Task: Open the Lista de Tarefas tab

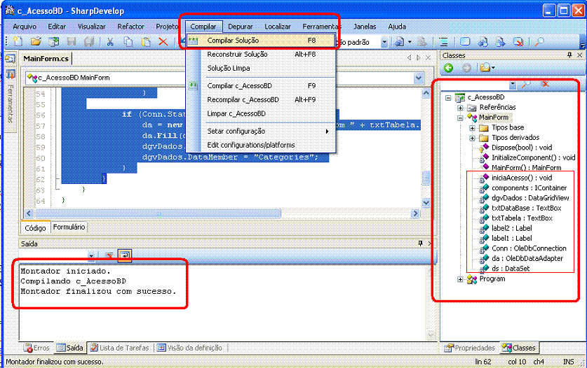Action: (x=120, y=348)
